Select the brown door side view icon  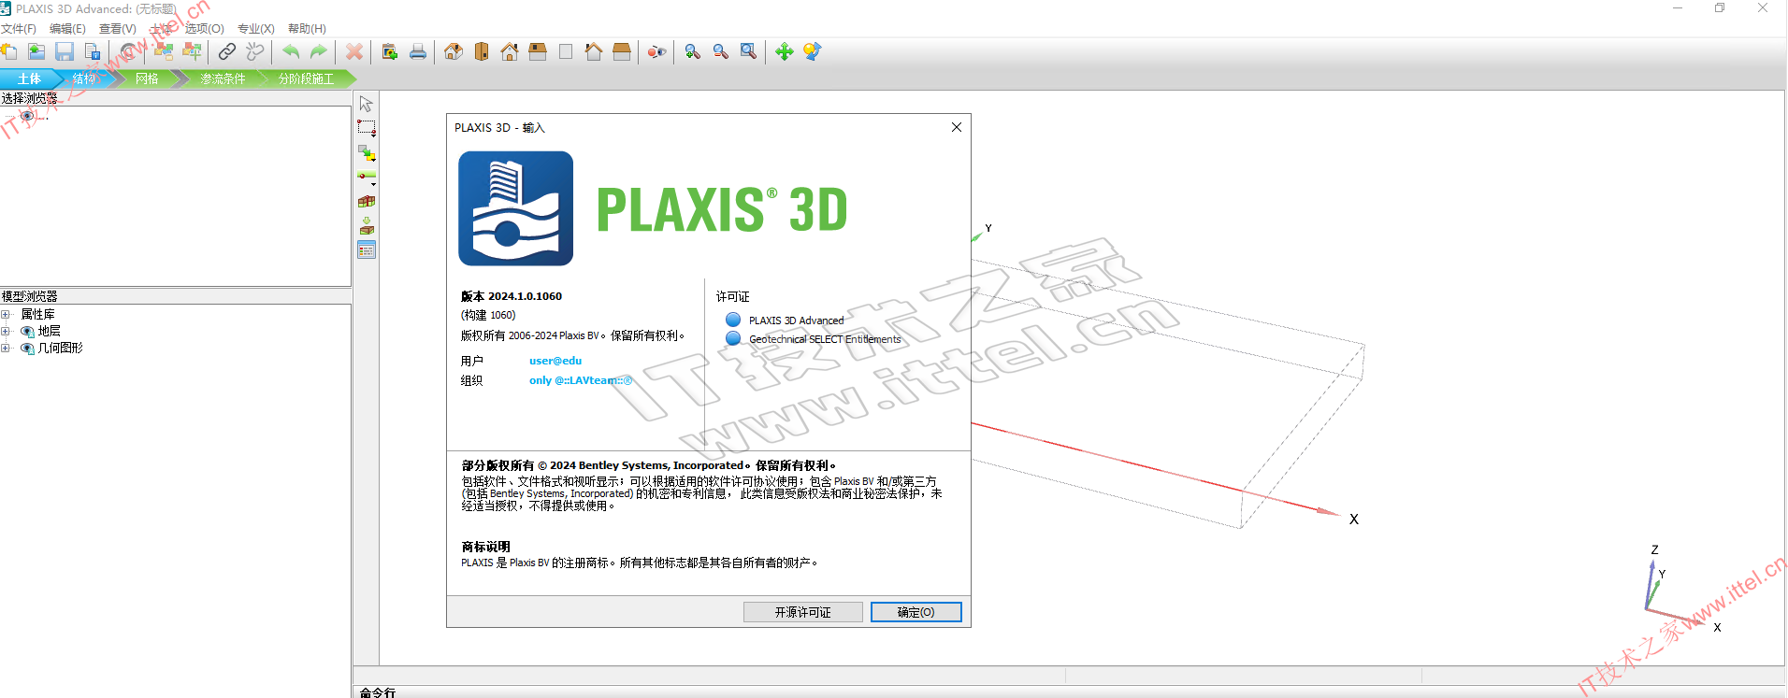point(482,51)
